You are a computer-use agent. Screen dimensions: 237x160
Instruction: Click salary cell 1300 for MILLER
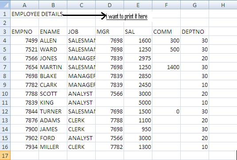point(138,147)
